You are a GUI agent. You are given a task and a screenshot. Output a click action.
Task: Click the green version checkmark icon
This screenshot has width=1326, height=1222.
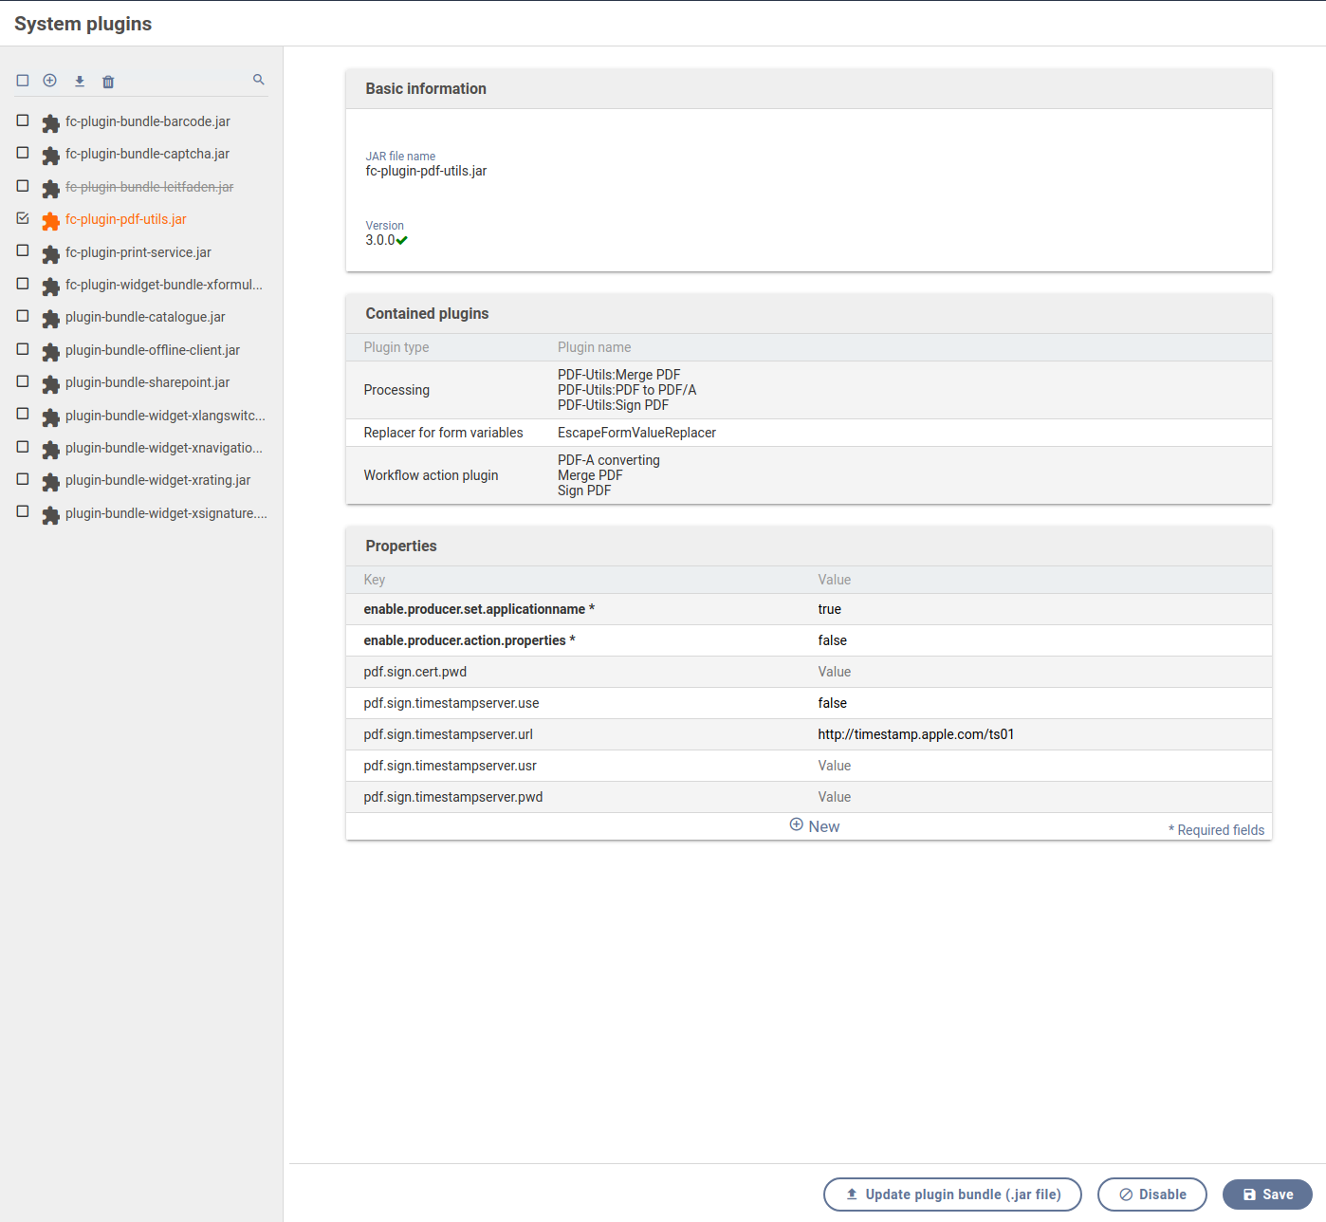click(x=402, y=241)
